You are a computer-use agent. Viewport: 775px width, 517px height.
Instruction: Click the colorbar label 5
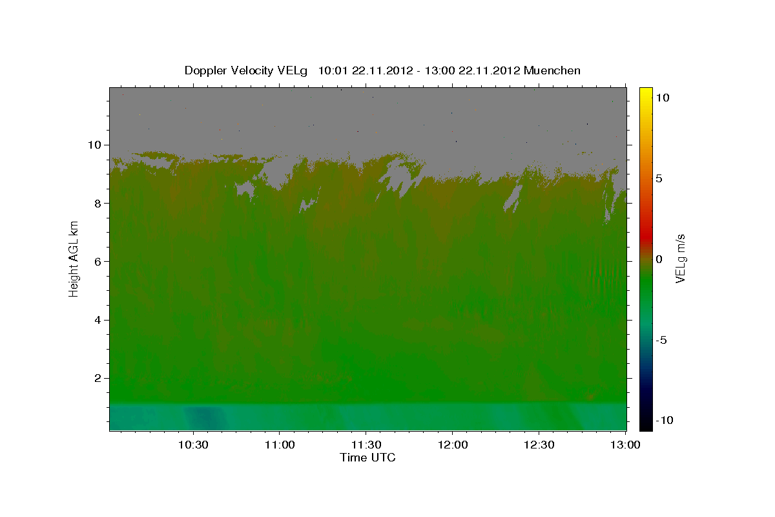point(659,178)
